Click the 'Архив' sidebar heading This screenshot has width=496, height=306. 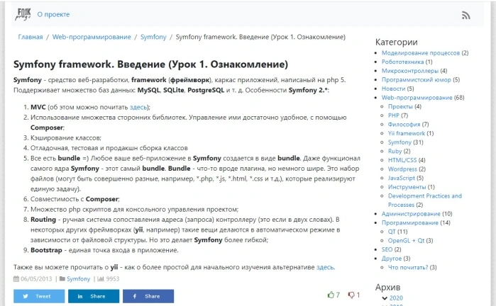[388, 287]
